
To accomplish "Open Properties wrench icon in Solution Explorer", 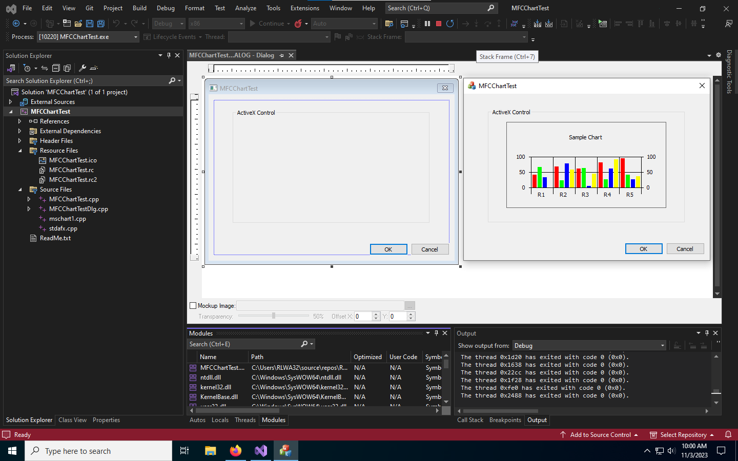I will (82, 68).
